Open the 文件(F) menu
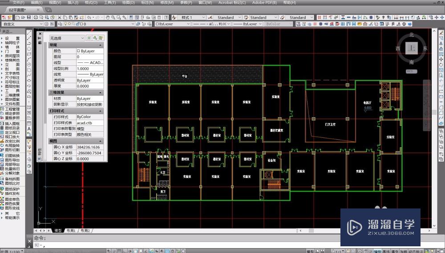Image resolution: width=445 pixels, height=253 pixels. (x=19, y=3)
